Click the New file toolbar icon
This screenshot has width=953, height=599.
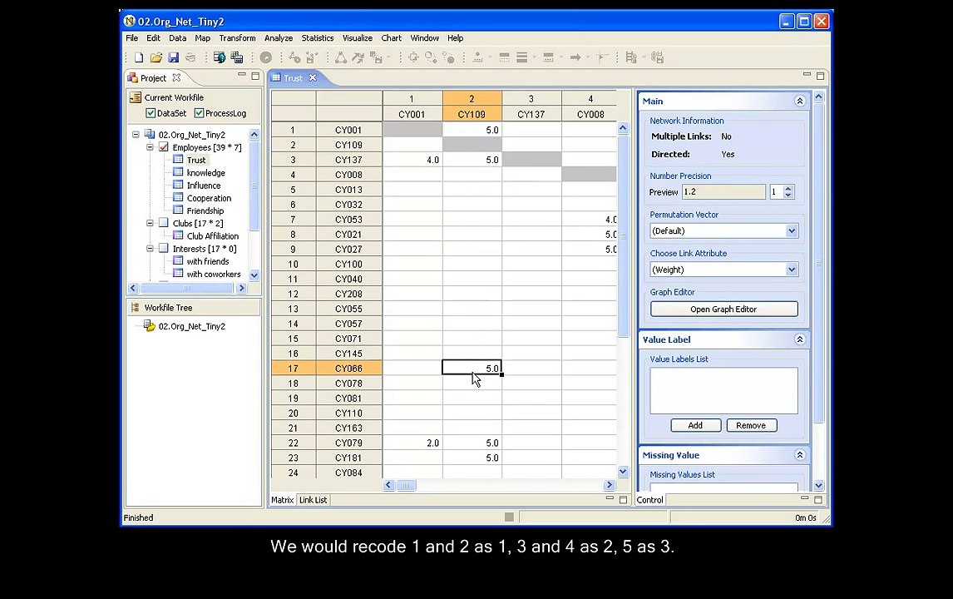(139, 57)
